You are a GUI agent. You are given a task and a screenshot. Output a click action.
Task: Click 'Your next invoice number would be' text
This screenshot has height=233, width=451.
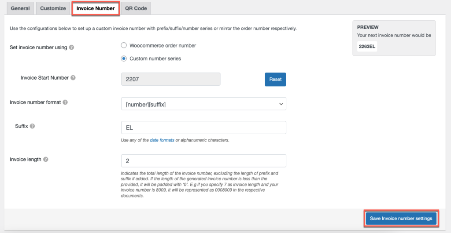[394, 35]
